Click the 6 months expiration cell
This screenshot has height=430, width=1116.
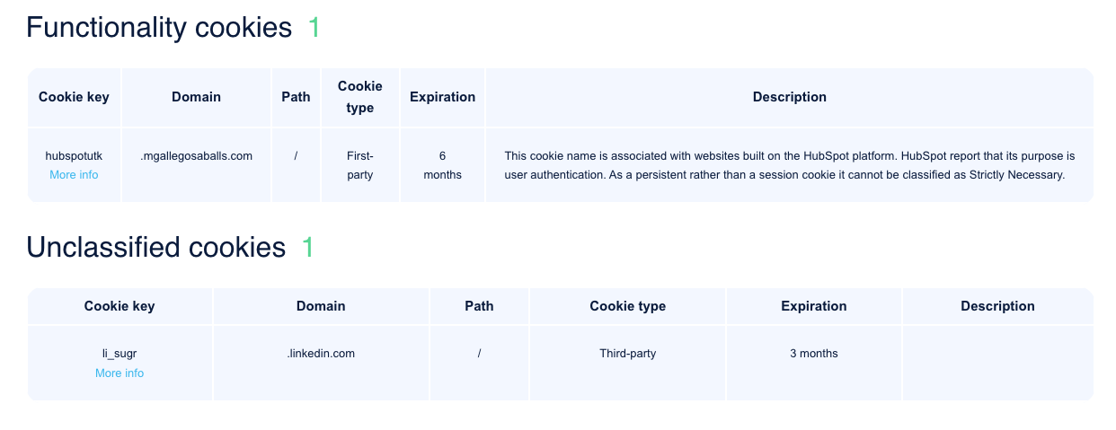click(442, 165)
